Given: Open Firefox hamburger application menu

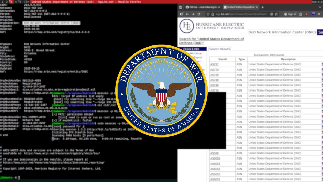Looking at the screenshot, I should (319, 14).
